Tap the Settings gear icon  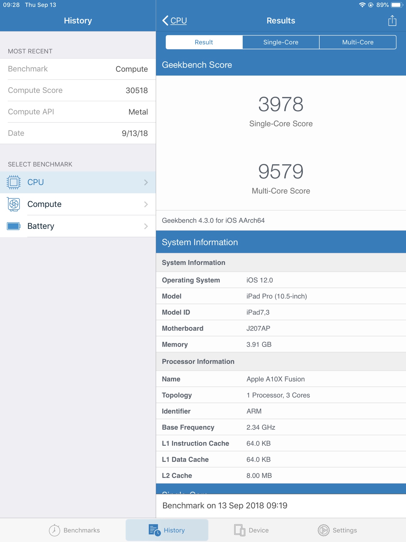click(324, 530)
